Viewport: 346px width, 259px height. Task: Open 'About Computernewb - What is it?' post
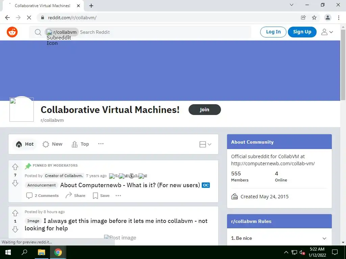pyautogui.click(x=130, y=185)
